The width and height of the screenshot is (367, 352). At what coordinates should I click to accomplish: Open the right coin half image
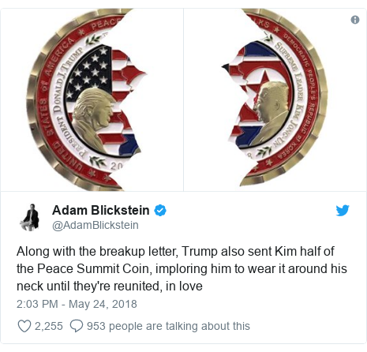(275, 100)
